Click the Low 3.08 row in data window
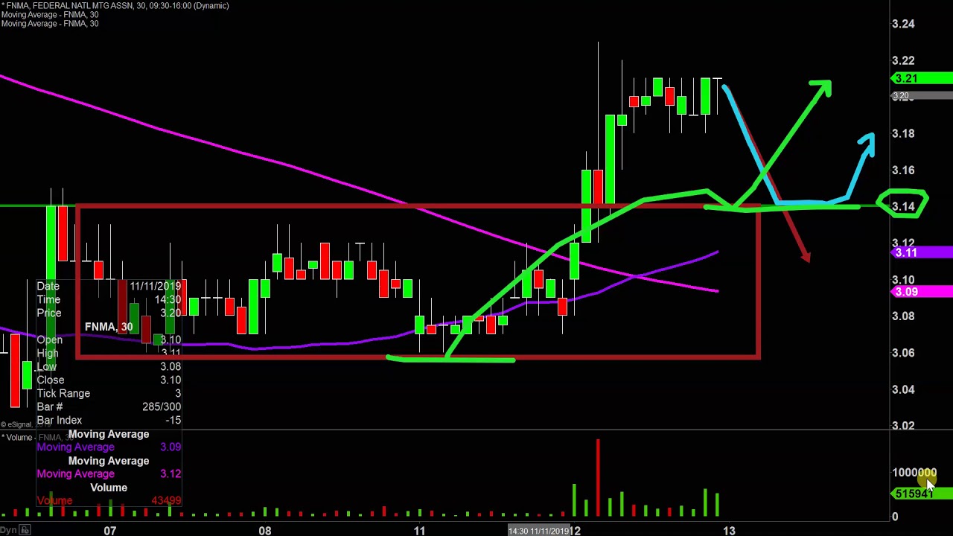This screenshot has height=536, width=953. tap(109, 367)
